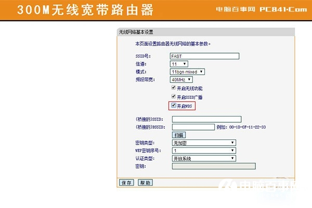312x208 pixels.
Task: Open the WEP密钥序号 dropdown showing 1
Action: point(204,150)
